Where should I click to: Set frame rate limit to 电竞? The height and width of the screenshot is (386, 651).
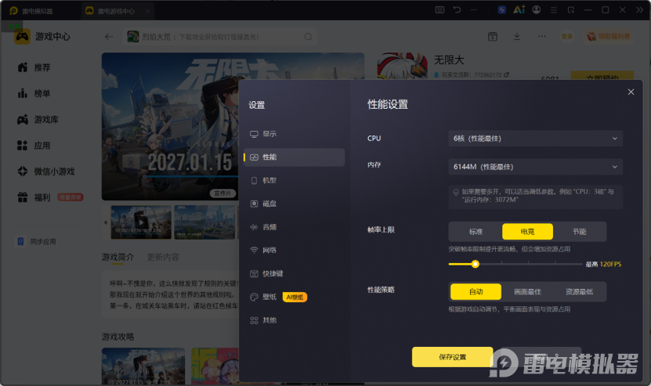click(x=527, y=232)
